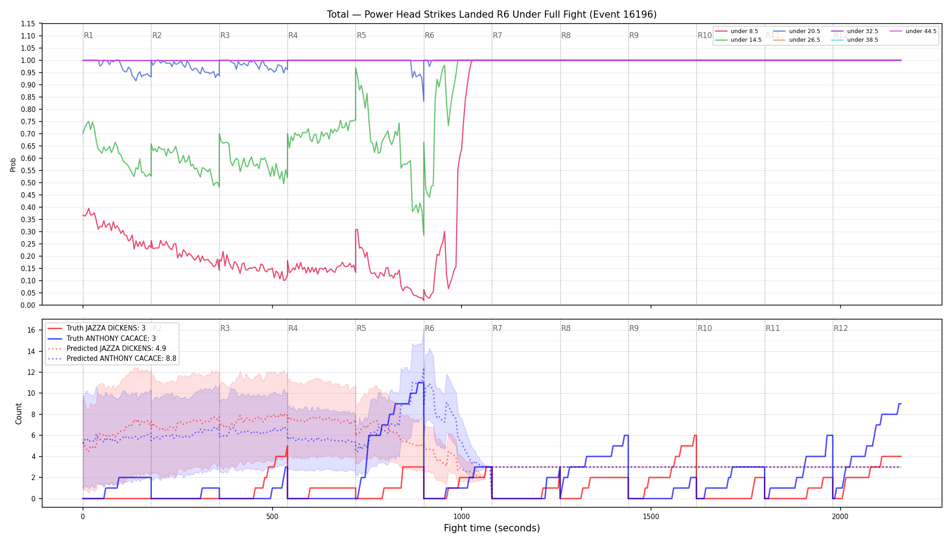Viewport: 952px width, 544px height.
Task: Click the R3 round marker in the Prob chart
Action: tap(225, 35)
